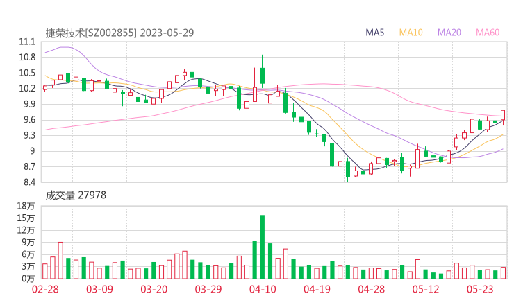This screenshot has height=305, width=514.
Task: Click the 04-19 date axis label
Action: click(317, 289)
